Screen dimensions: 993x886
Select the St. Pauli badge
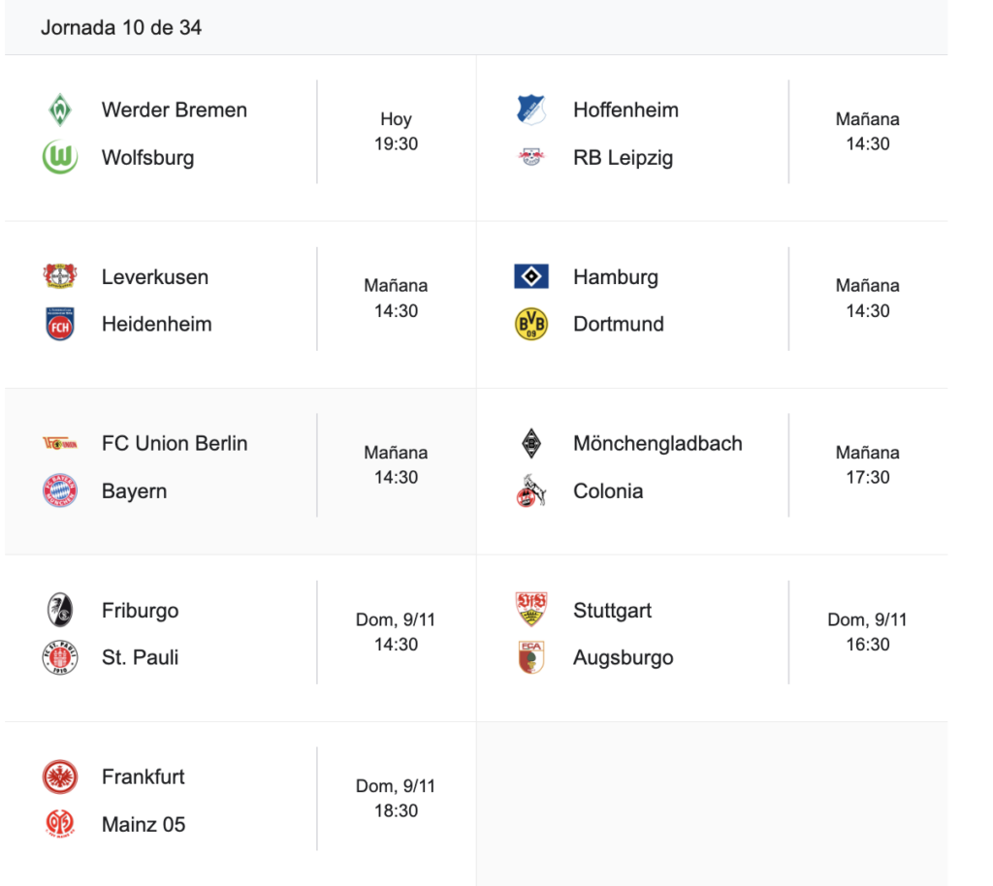(60, 657)
